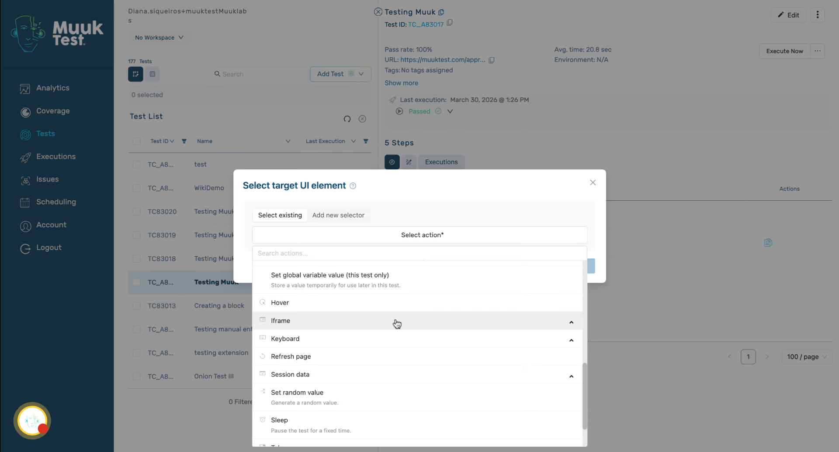Image resolution: width=839 pixels, height=452 pixels.
Task: Play the last execution video
Action: (399, 111)
